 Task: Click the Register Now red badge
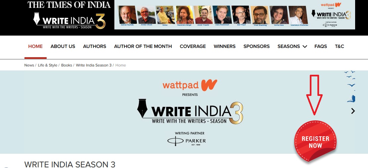tap(315, 142)
